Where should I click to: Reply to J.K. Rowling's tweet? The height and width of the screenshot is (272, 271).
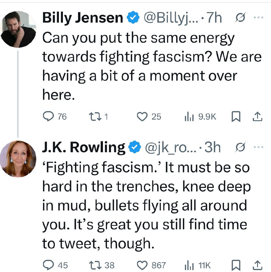[x=48, y=265]
